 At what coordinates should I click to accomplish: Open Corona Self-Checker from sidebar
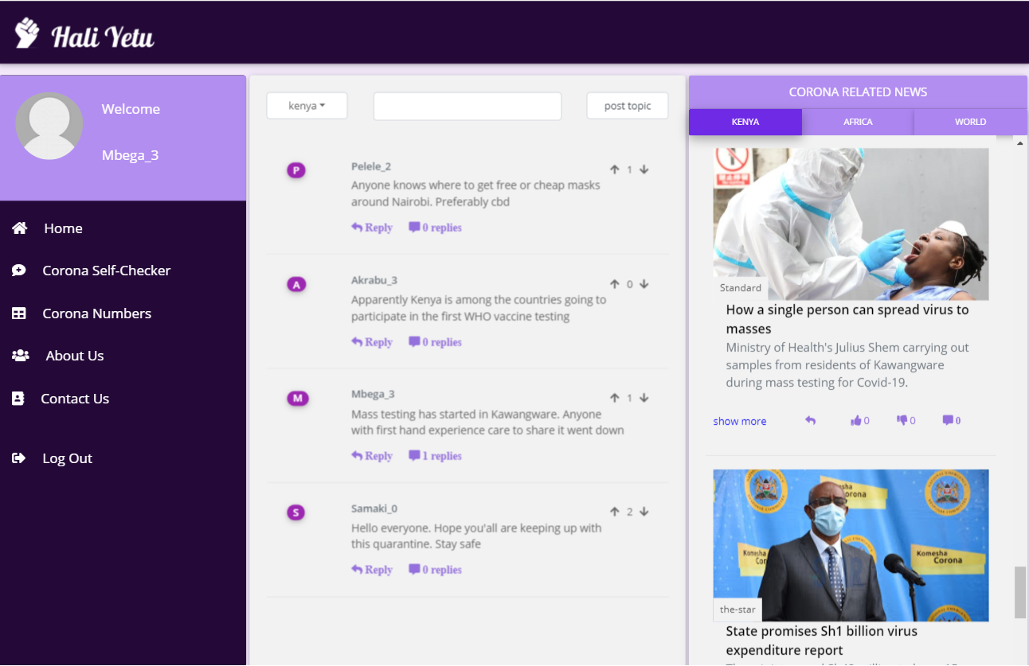(106, 271)
